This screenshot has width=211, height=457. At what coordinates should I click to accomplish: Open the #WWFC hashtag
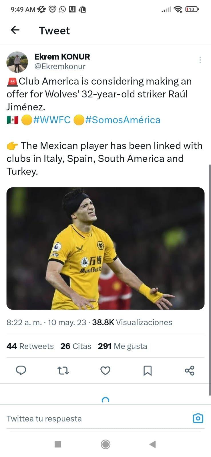52,120
